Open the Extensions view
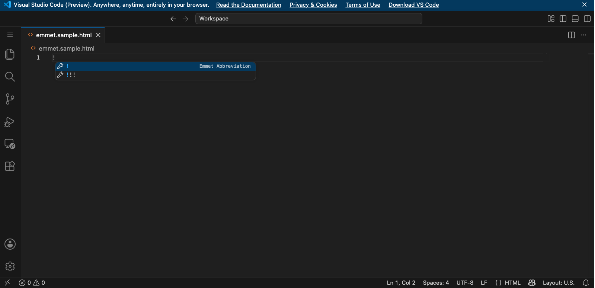The width and height of the screenshot is (595, 288). (10, 166)
